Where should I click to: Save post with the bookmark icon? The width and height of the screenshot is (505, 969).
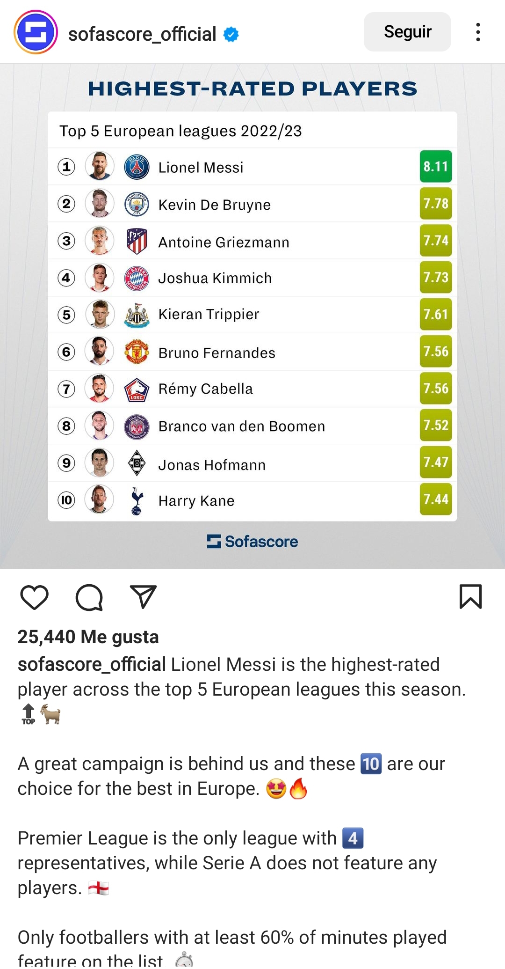[470, 597]
